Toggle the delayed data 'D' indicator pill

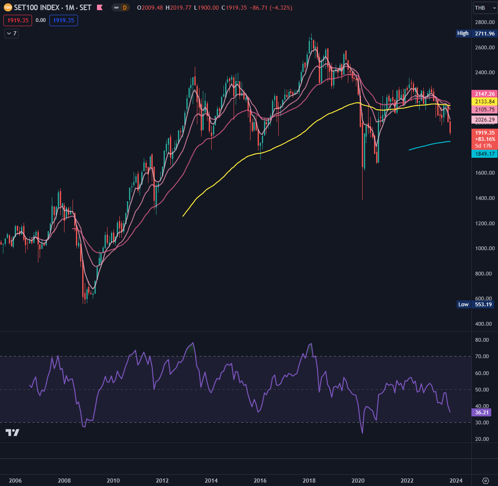point(121,8)
